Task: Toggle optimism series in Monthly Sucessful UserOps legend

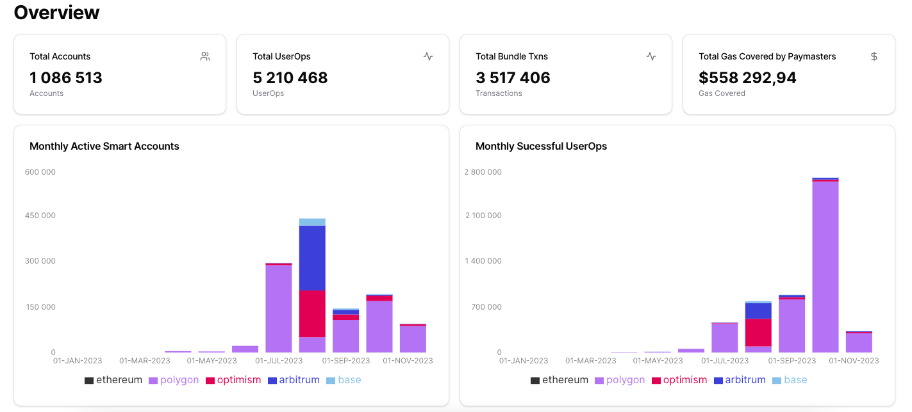Action: click(x=679, y=380)
